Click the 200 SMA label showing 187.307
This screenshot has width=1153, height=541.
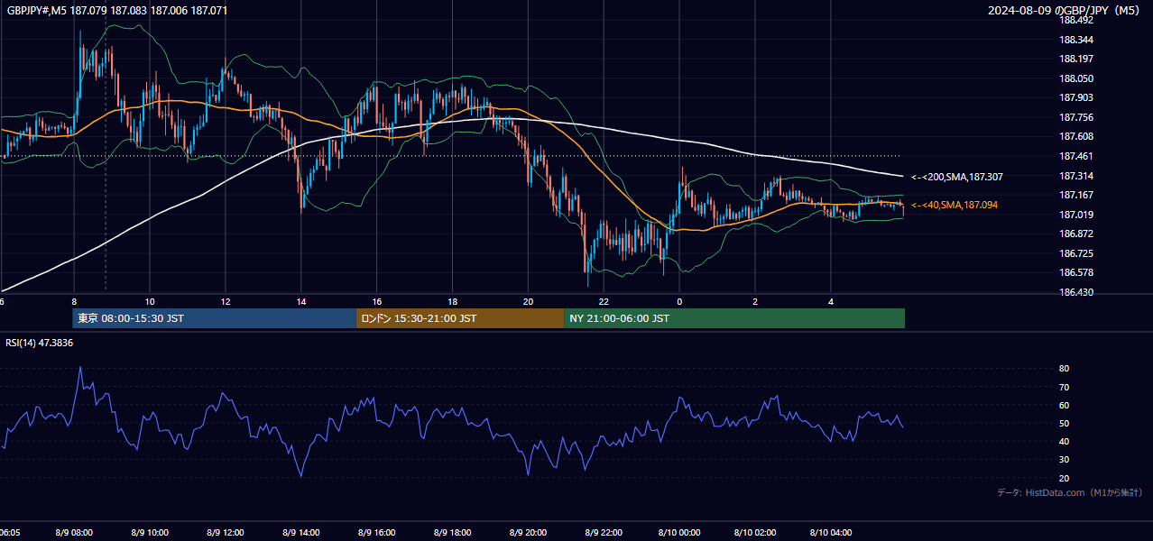pos(957,178)
